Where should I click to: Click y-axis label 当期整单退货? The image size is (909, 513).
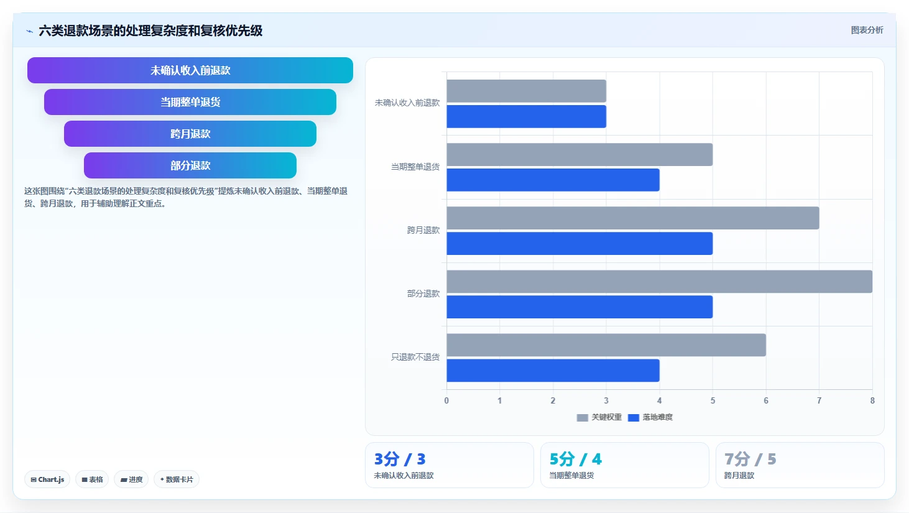415,167
